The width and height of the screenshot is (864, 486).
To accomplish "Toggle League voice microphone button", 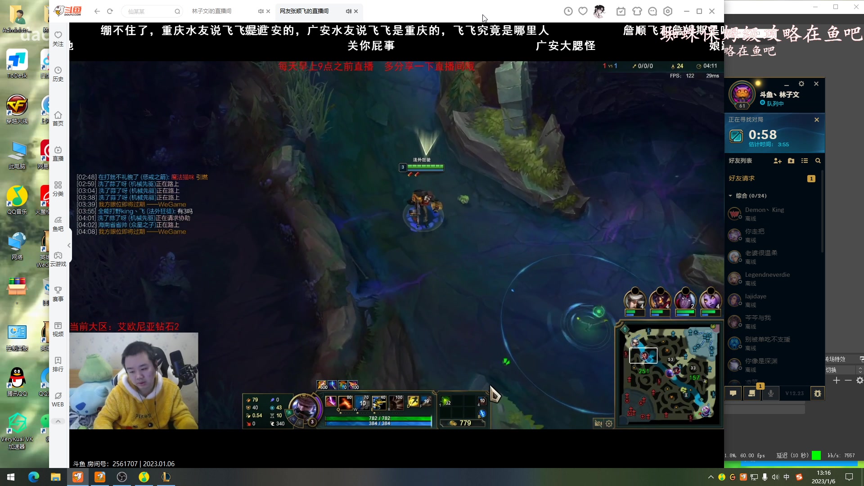I will 770,393.
